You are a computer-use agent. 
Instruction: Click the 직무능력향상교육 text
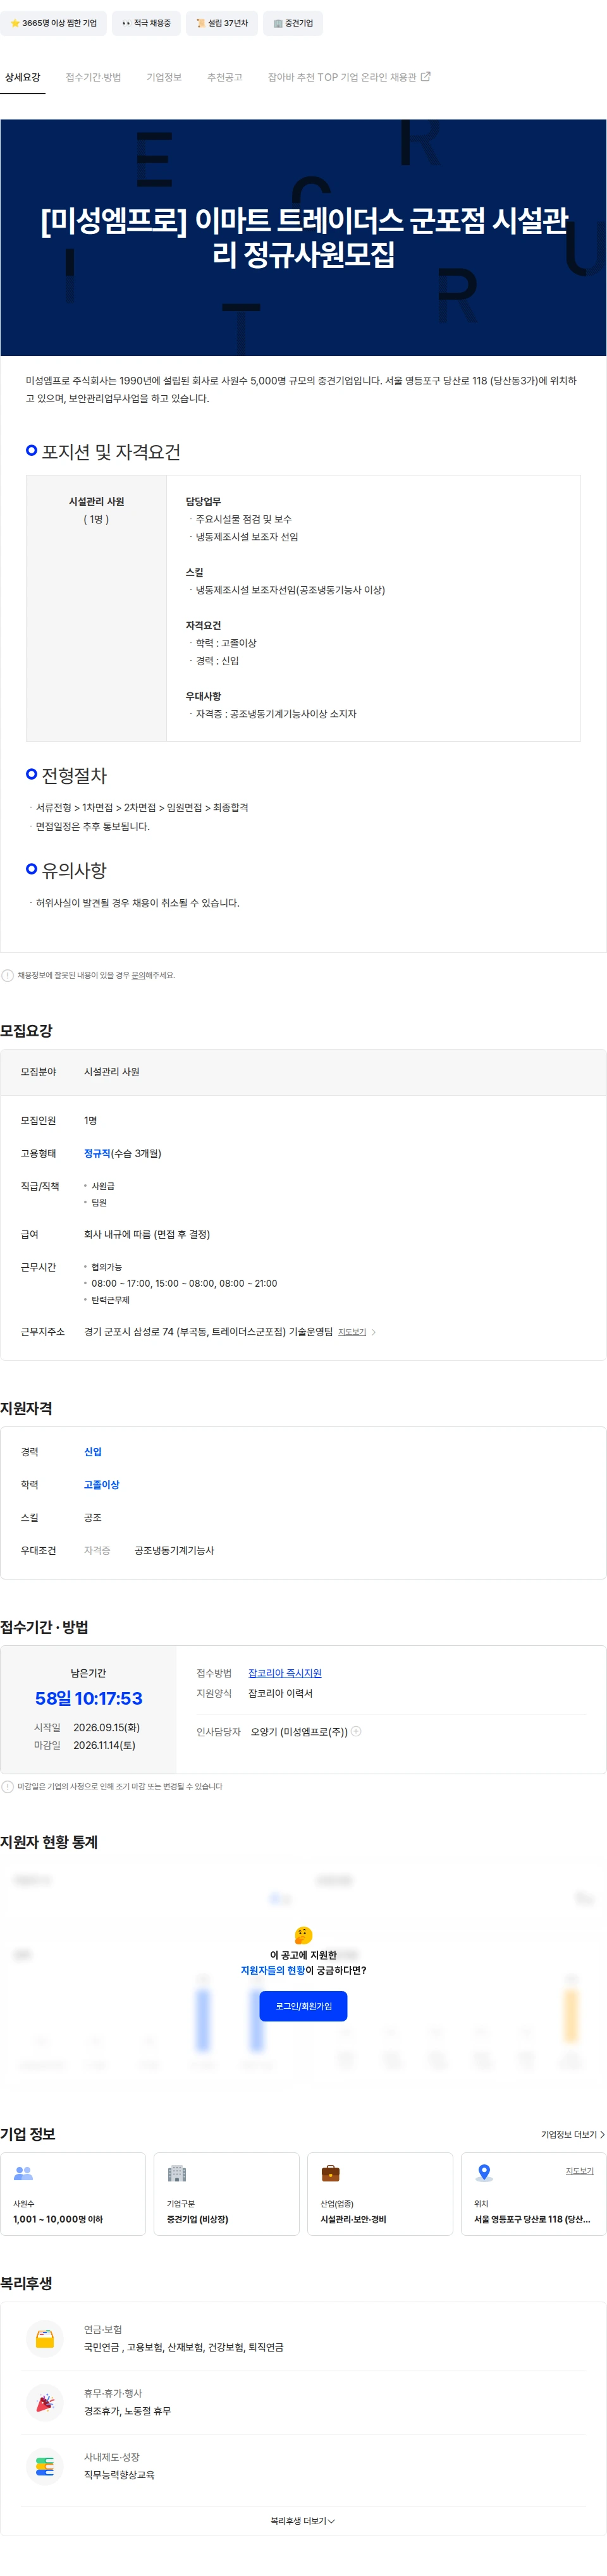(x=119, y=2475)
